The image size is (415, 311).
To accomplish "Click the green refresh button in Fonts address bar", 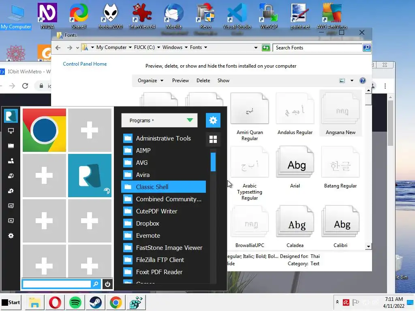I will pyautogui.click(x=266, y=48).
